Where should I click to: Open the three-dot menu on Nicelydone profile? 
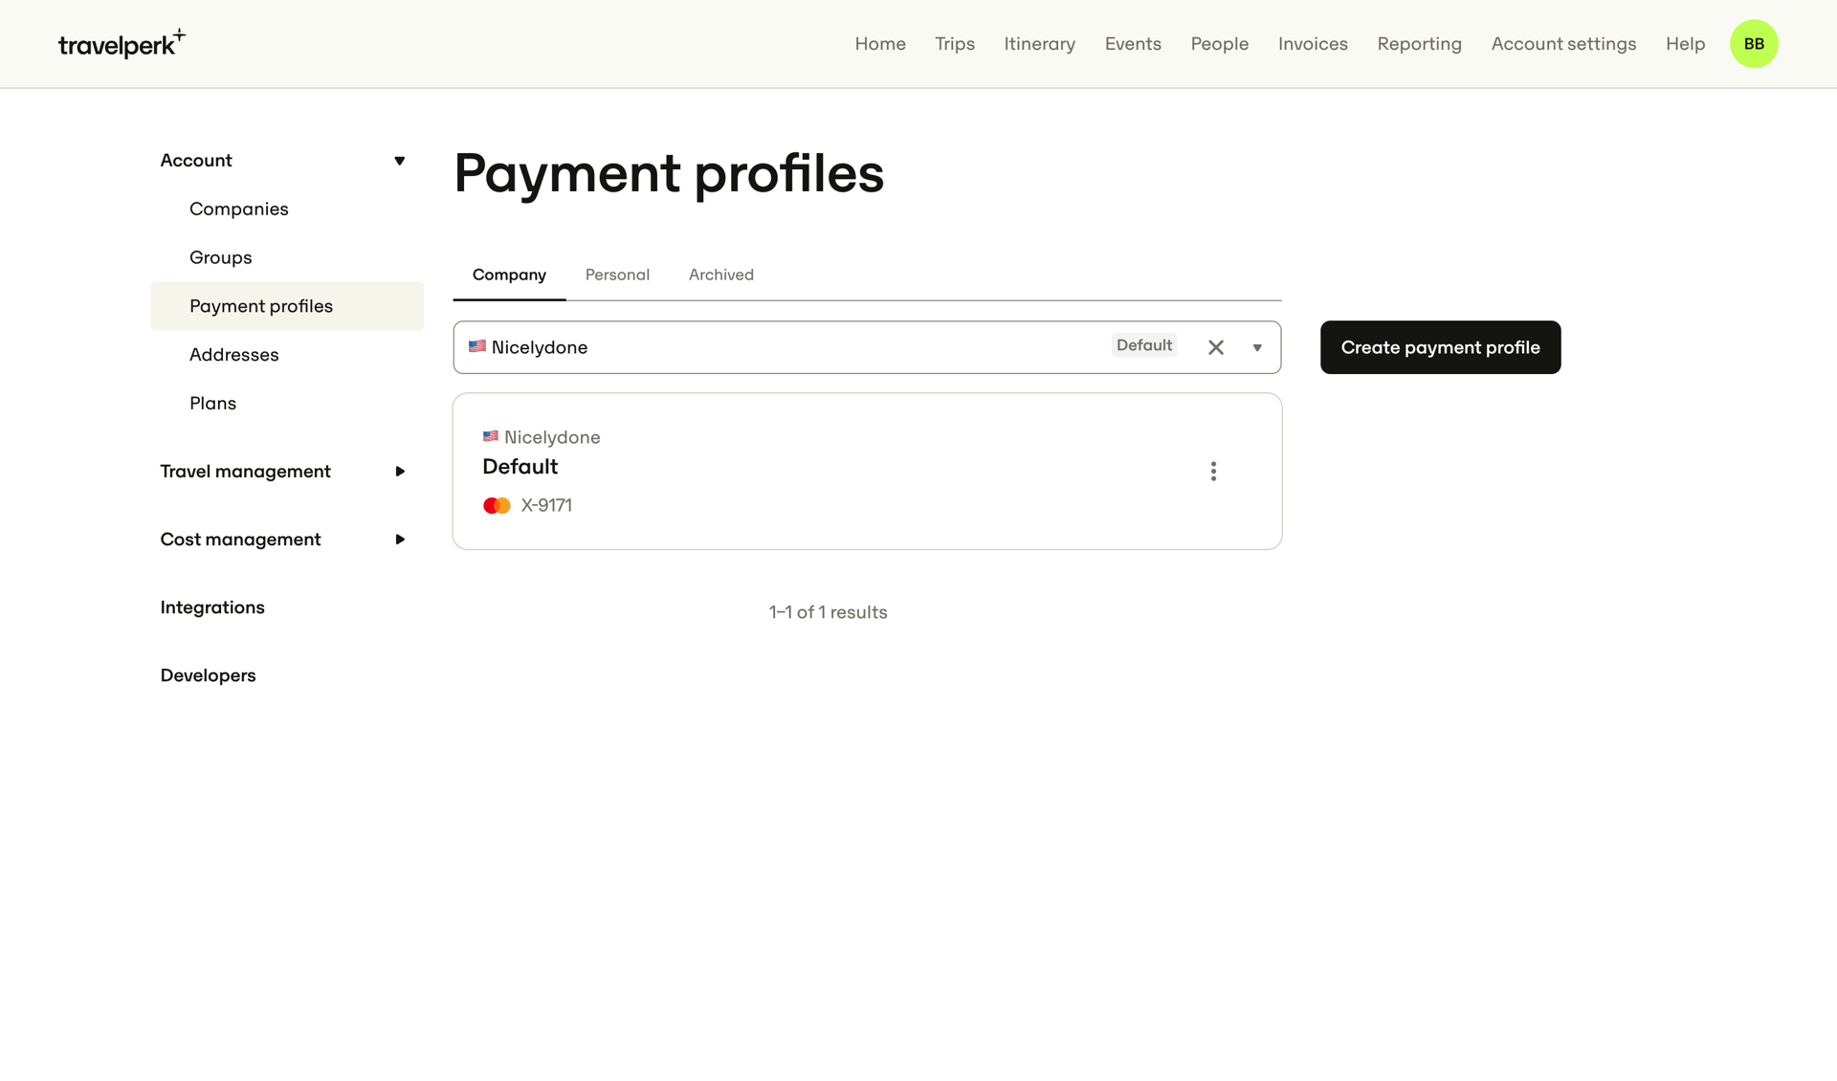(x=1212, y=471)
